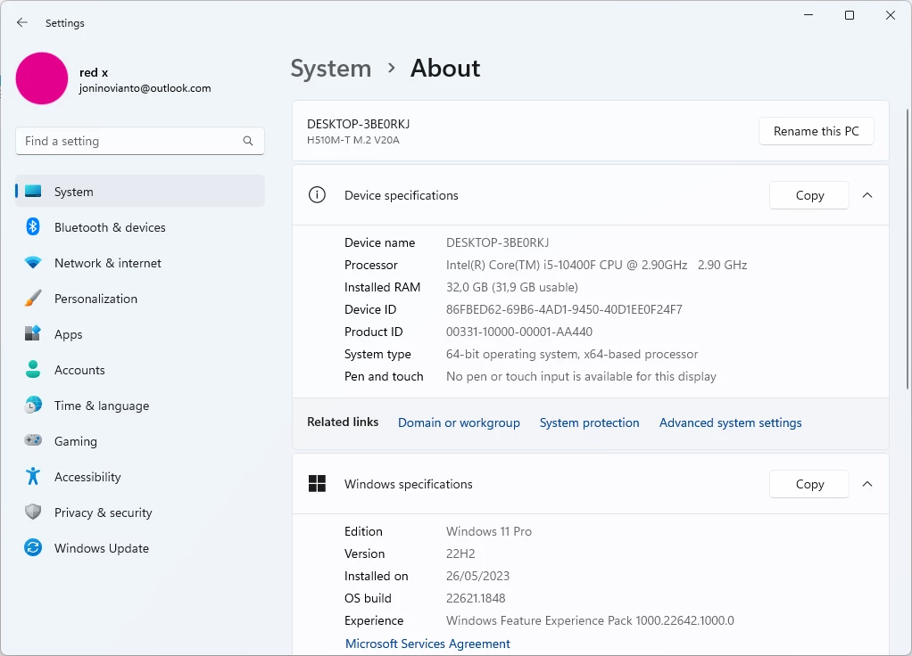Click the Privacy shield icon
The image size is (912, 656).
[x=33, y=512]
